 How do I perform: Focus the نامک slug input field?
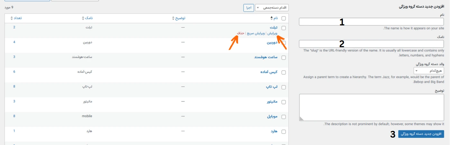372,44
